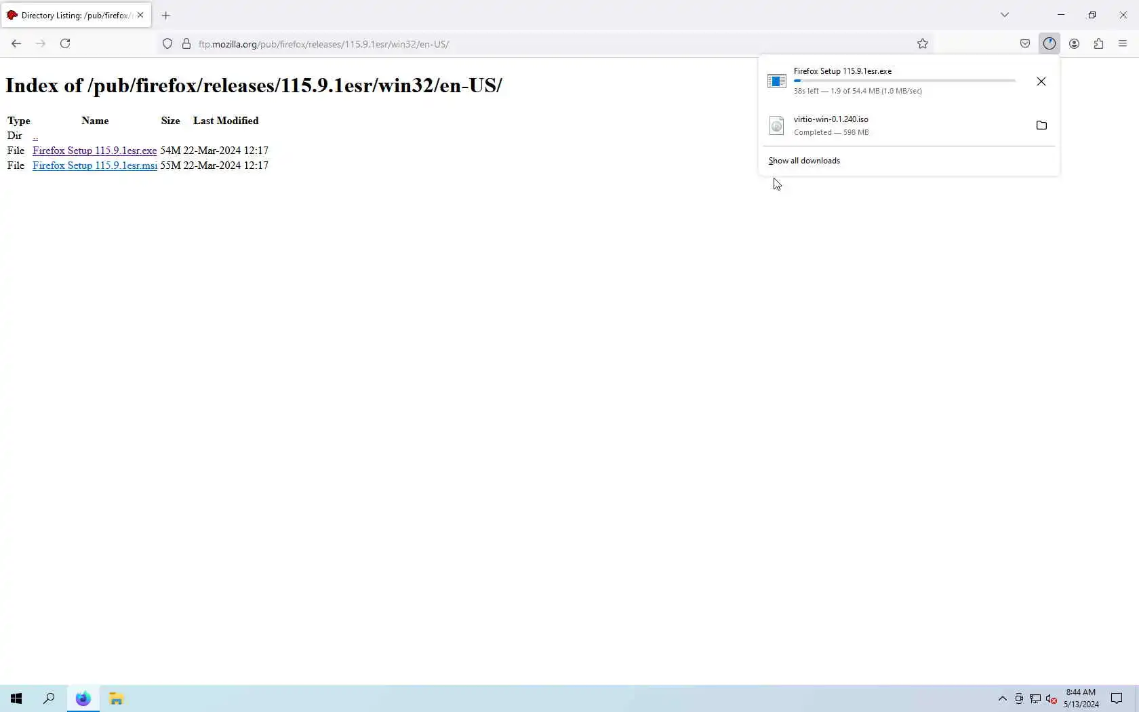Open the Firefox account menu
1139x712 pixels.
click(x=1074, y=43)
